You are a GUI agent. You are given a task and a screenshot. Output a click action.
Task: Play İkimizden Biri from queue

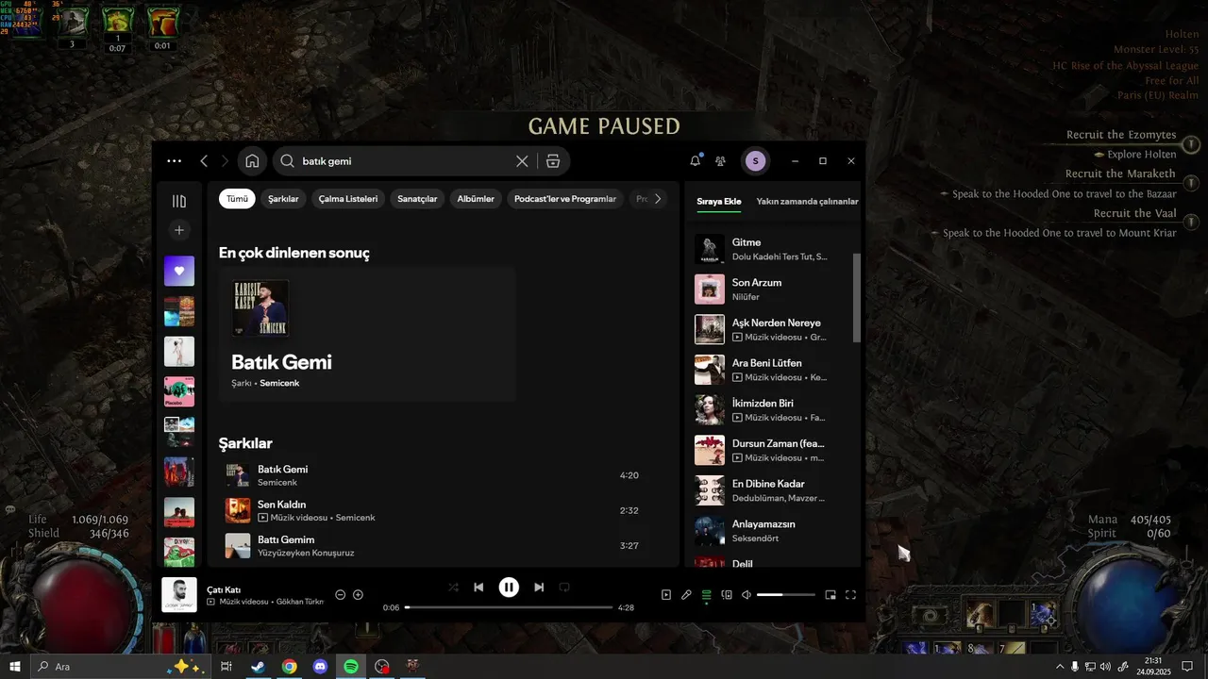click(x=772, y=410)
